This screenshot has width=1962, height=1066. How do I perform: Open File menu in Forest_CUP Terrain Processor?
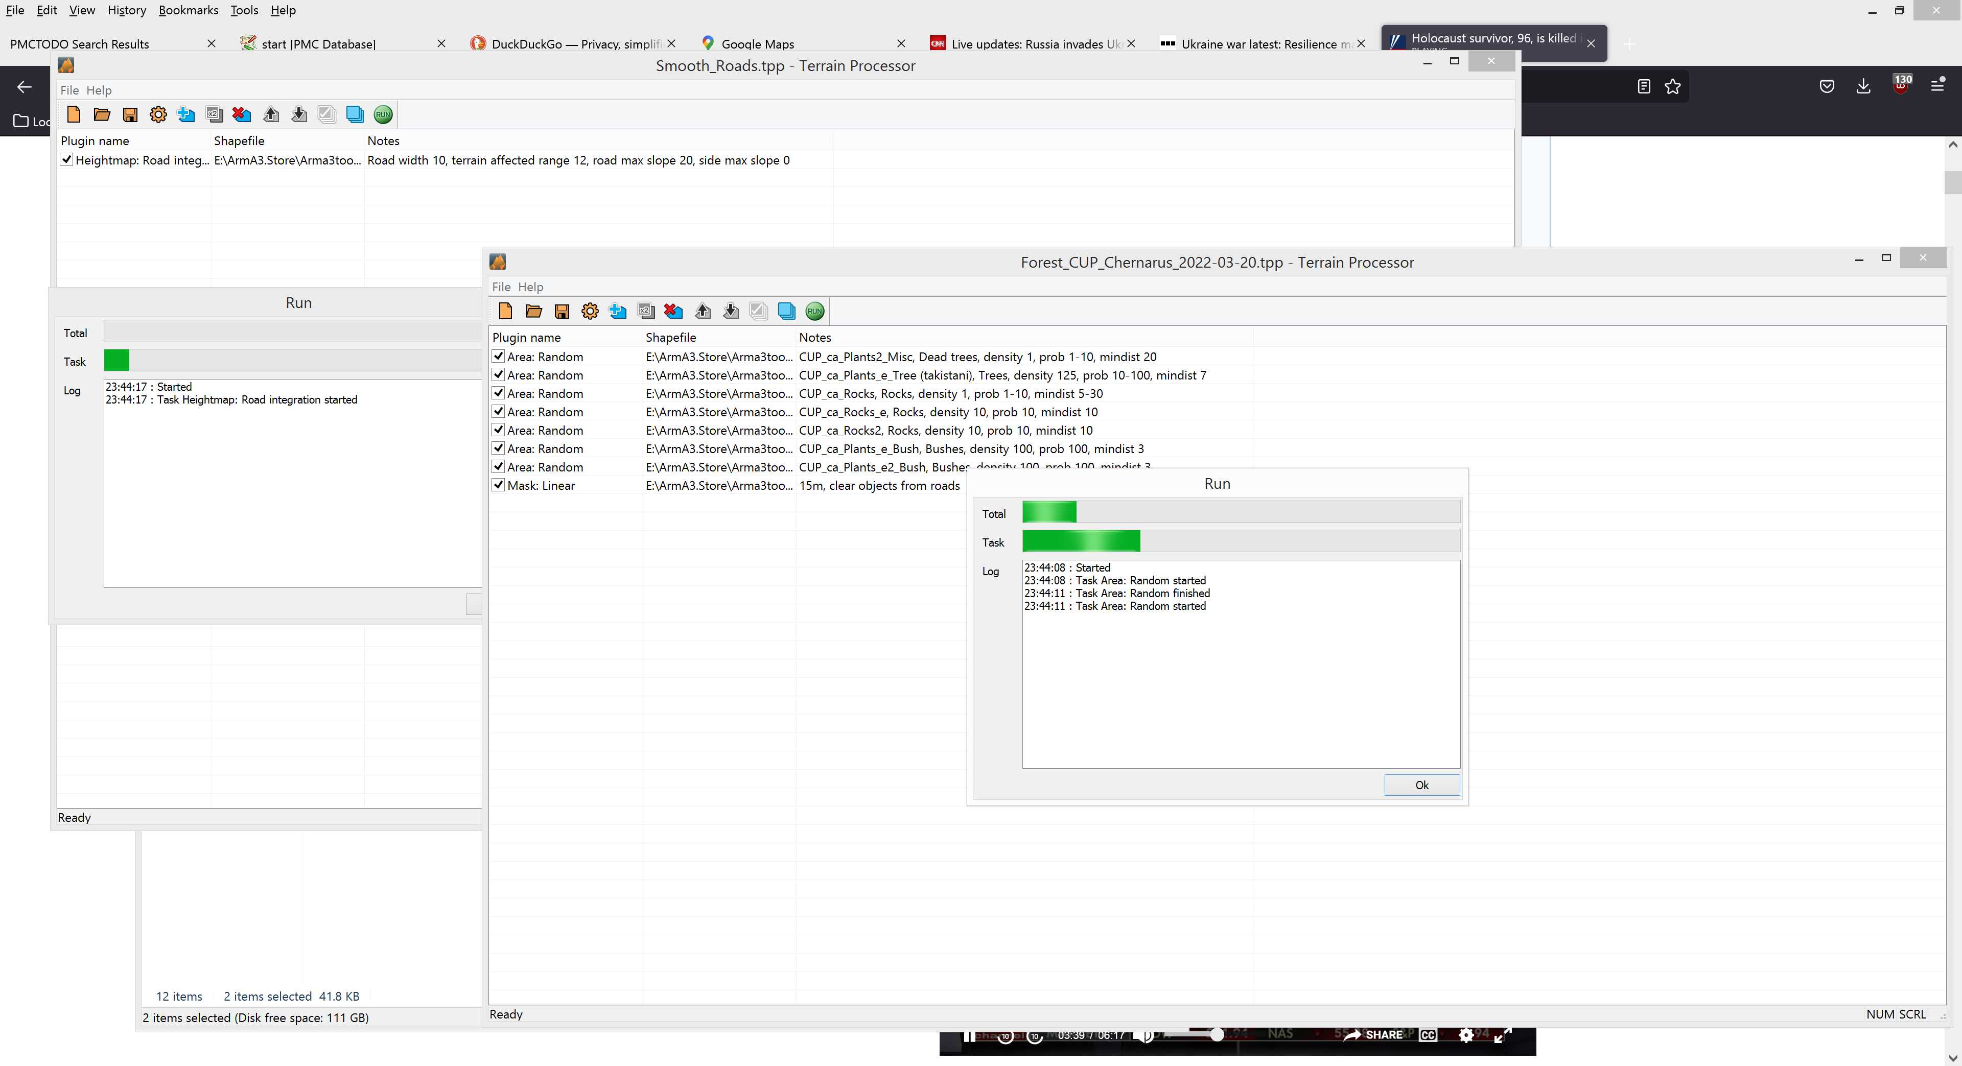click(x=500, y=287)
